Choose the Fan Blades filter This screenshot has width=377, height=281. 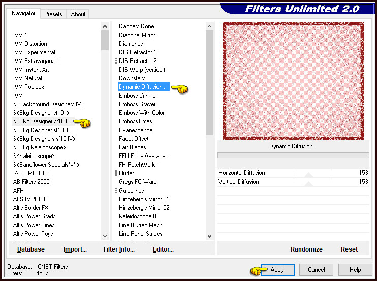coord(132,147)
